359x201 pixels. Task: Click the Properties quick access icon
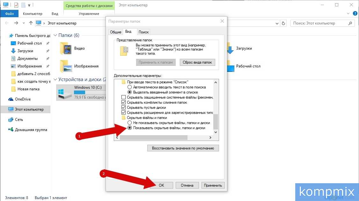[16, 5]
